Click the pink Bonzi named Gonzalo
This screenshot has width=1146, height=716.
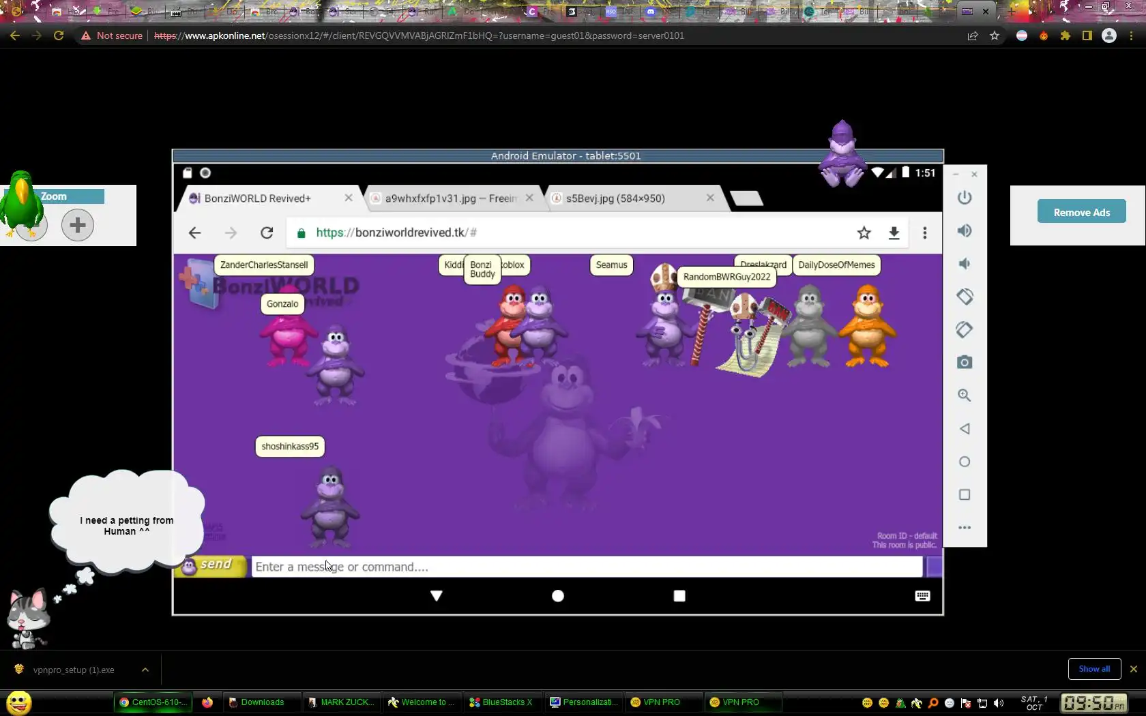[287, 338]
